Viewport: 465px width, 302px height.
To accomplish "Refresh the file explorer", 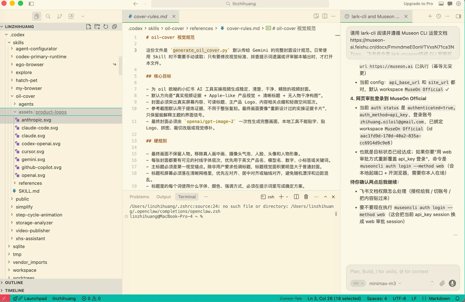I will coord(106,27).
